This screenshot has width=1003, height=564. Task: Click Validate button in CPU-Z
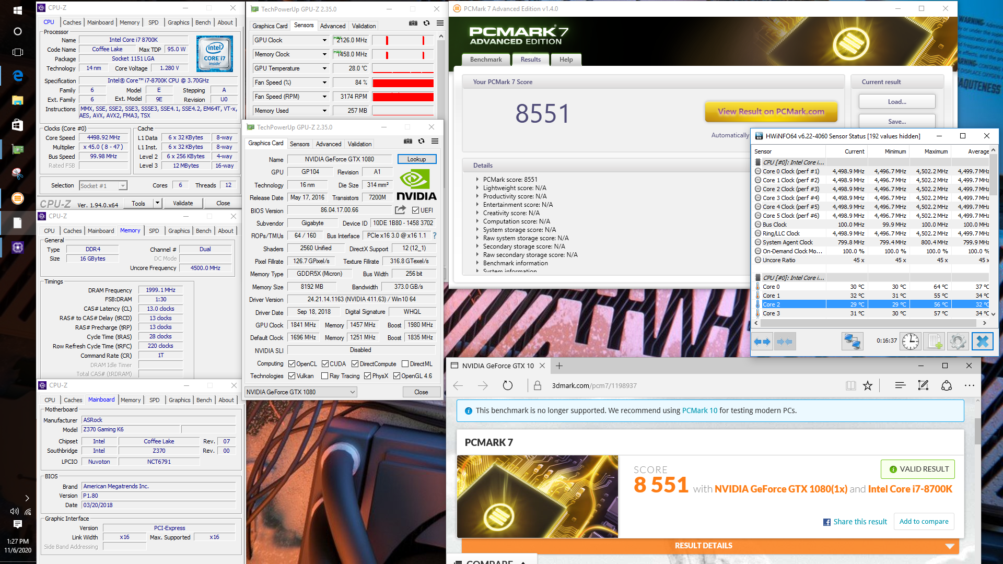point(183,203)
